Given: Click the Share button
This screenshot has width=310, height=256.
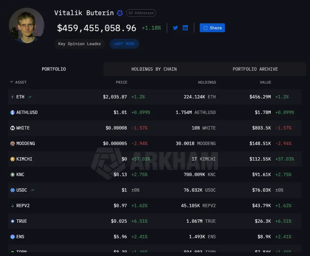Looking at the screenshot, I should 212,27.
